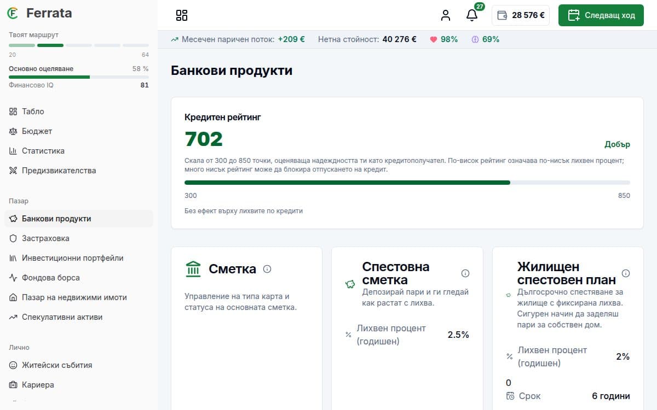Viewport: 657px width, 410px height.
Task: Open the user profile icon
Action: pyautogui.click(x=446, y=15)
